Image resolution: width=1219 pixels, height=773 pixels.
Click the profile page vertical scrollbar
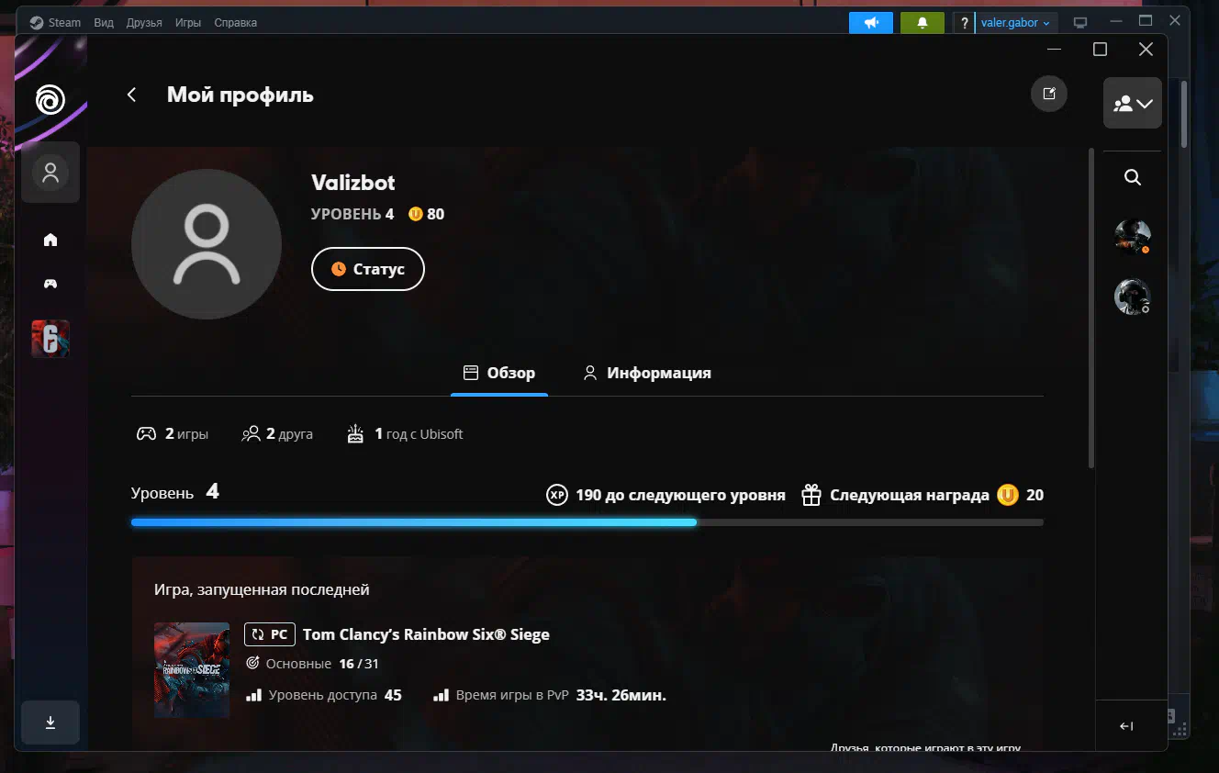[1090, 308]
